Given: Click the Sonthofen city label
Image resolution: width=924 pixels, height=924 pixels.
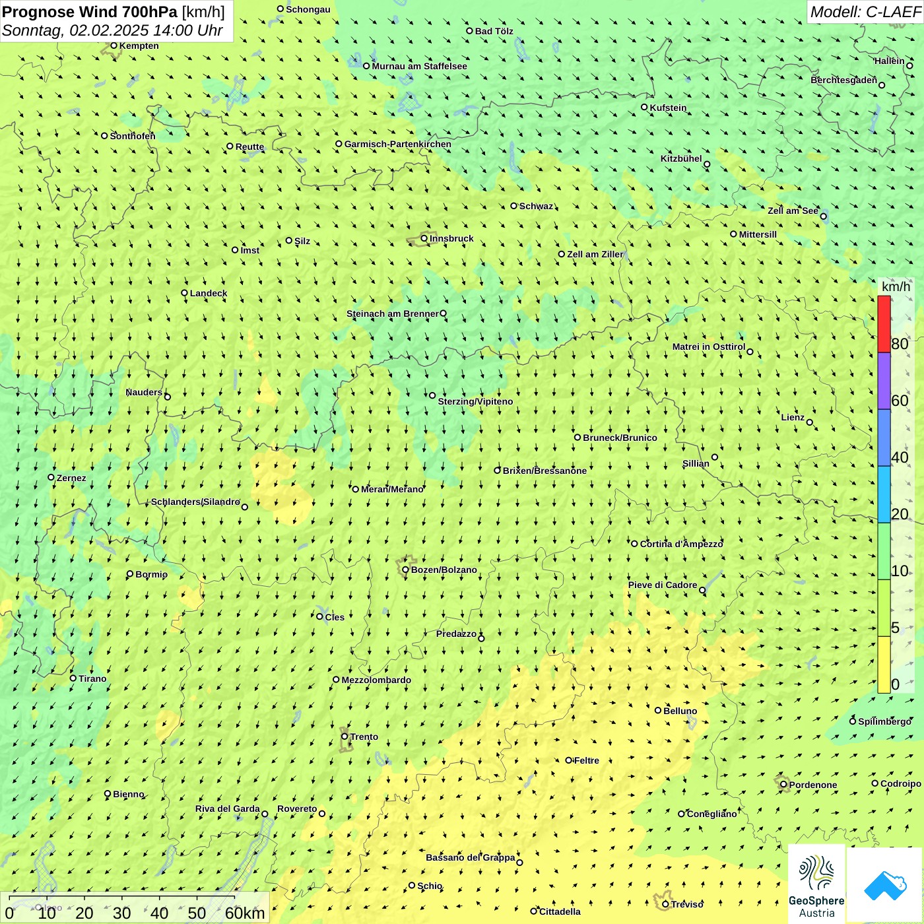Looking at the screenshot, I should (x=133, y=136).
